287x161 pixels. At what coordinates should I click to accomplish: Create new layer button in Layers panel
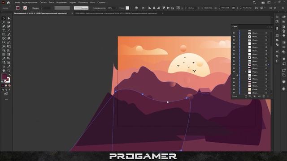(263, 97)
